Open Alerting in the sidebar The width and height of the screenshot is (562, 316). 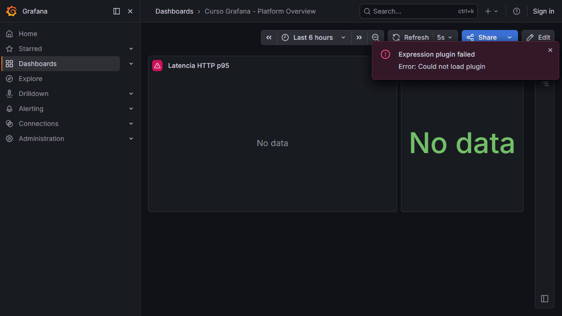[31, 109]
